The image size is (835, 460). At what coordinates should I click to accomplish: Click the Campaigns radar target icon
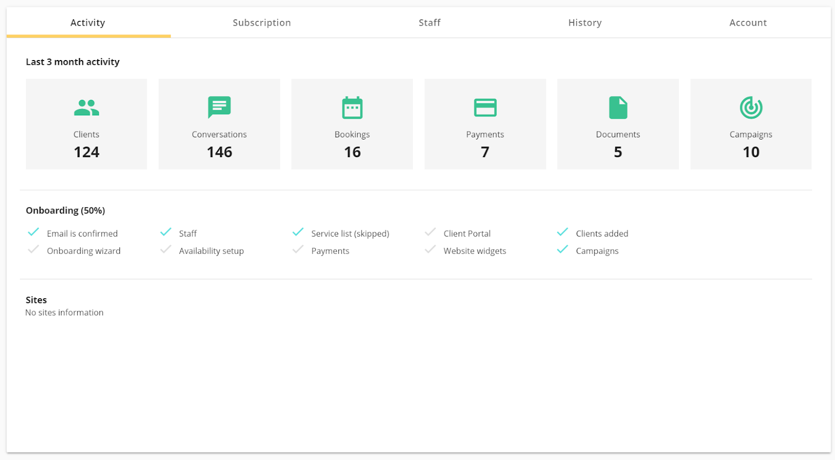pyautogui.click(x=751, y=108)
